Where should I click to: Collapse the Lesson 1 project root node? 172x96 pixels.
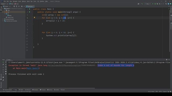click(x=3, y=8)
